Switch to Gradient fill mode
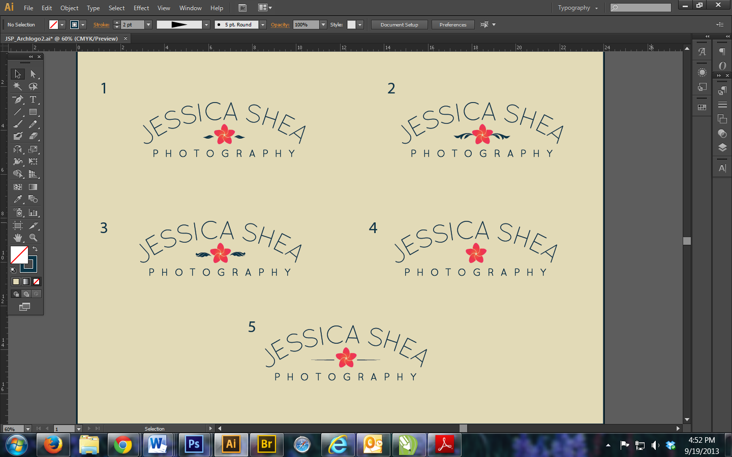 26,282
